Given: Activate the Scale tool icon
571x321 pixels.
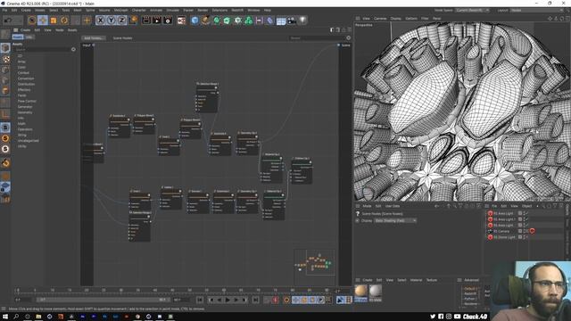Looking at the screenshot, I should point(54,21).
